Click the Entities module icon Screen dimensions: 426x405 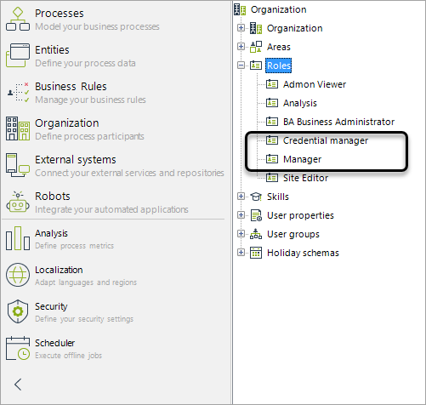tap(18, 55)
